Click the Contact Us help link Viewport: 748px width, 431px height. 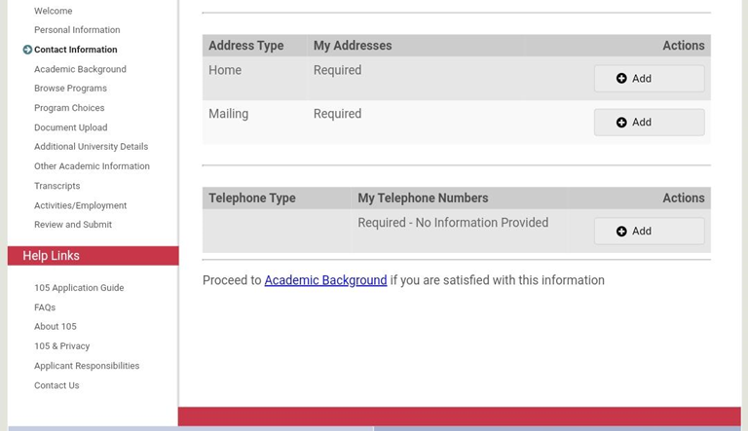[x=56, y=385]
